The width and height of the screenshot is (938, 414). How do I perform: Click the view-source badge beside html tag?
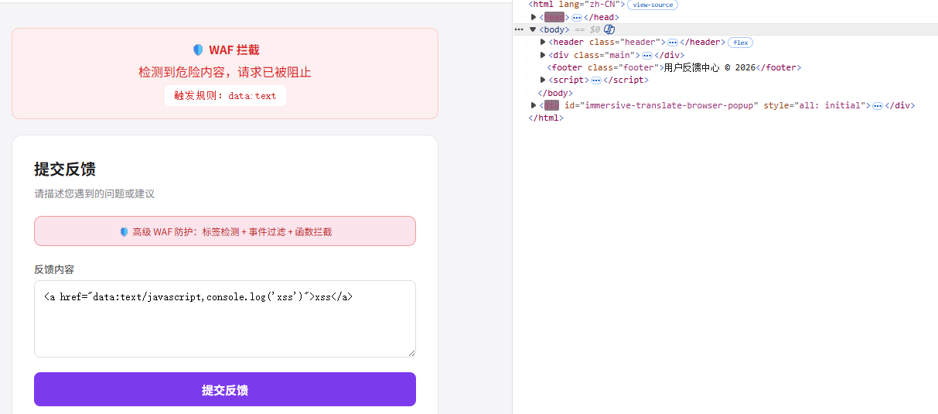[652, 5]
